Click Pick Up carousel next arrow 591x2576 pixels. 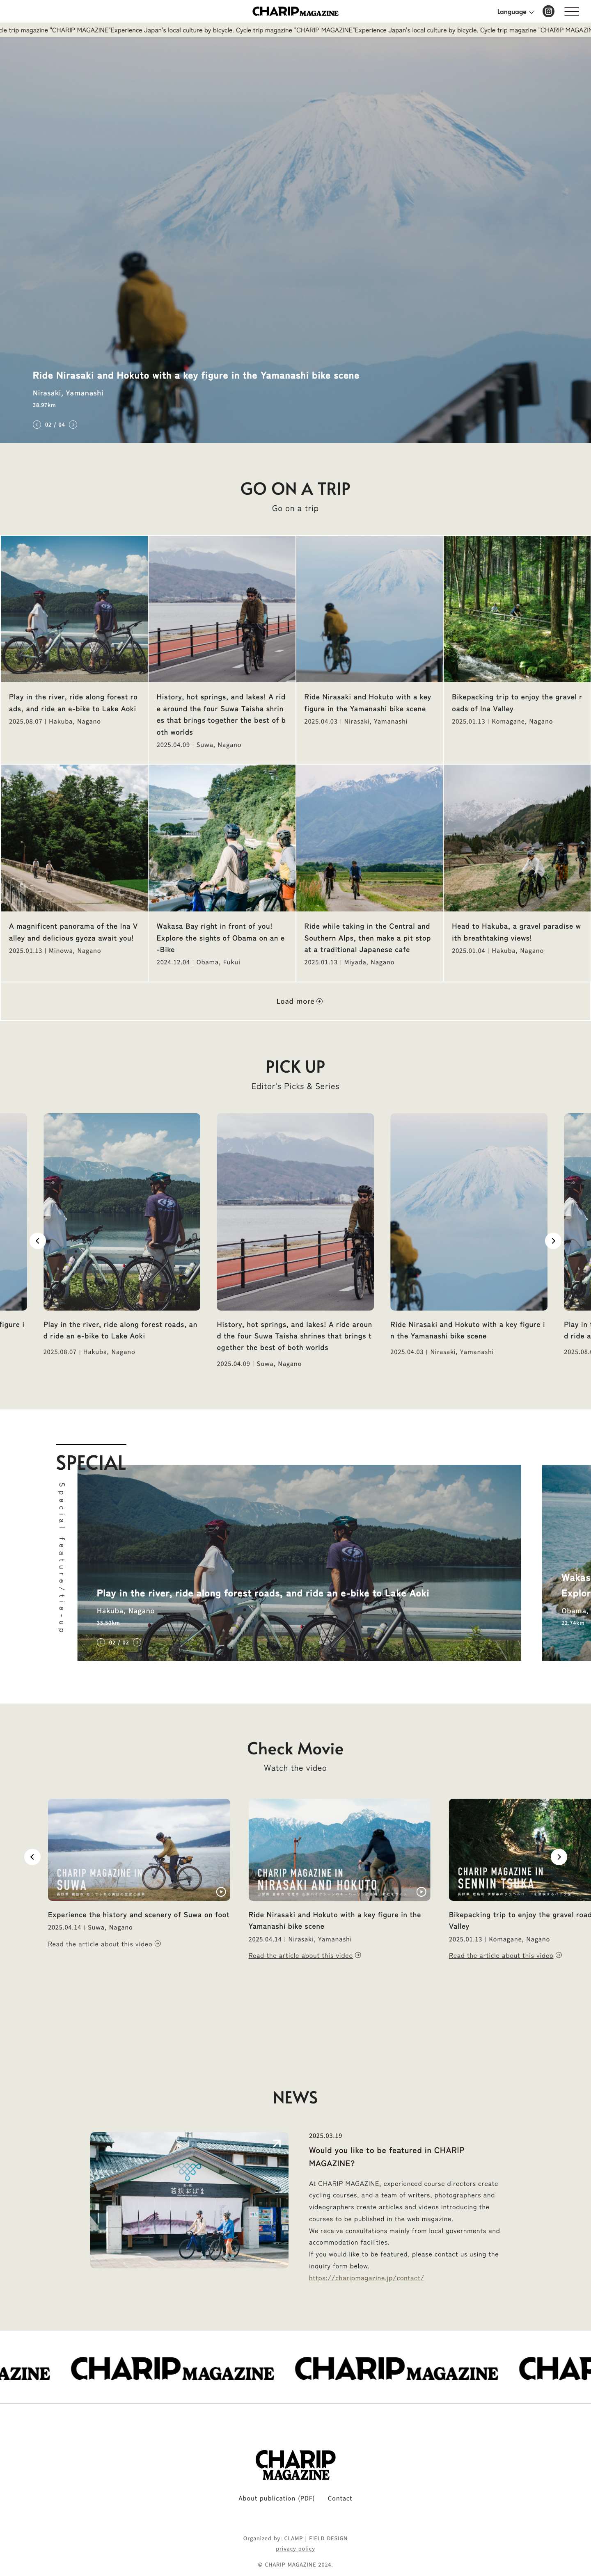552,1240
